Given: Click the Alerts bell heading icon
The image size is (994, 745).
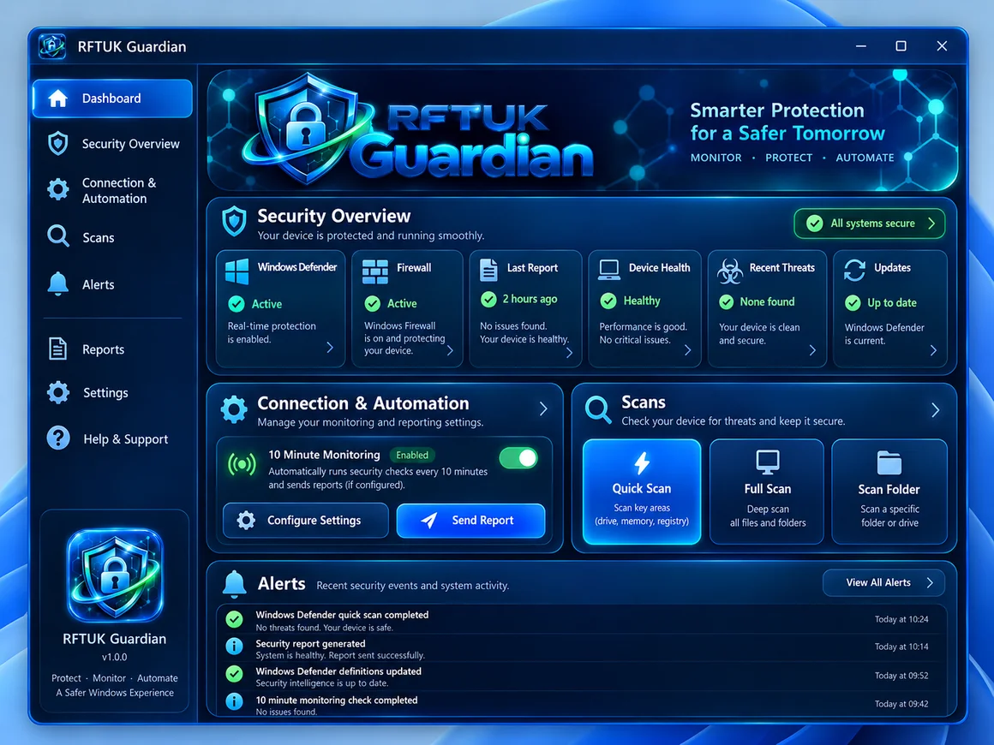Looking at the screenshot, I should pos(234,584).
